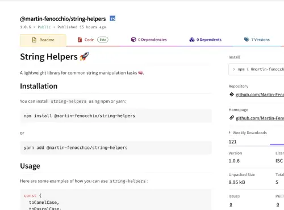Click the Total Files value 5
284x210 pixels.
coord(277,182)
